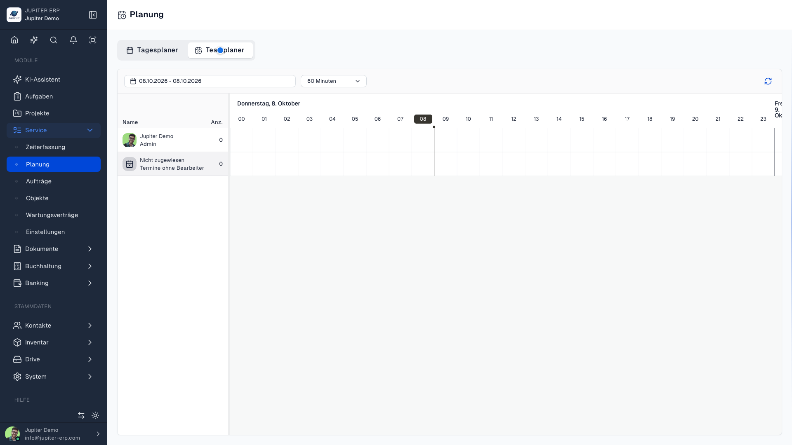Viewport: 792px width, 445px height.
Task: Open Jupiter Demo user account menu
Action: 54,434
